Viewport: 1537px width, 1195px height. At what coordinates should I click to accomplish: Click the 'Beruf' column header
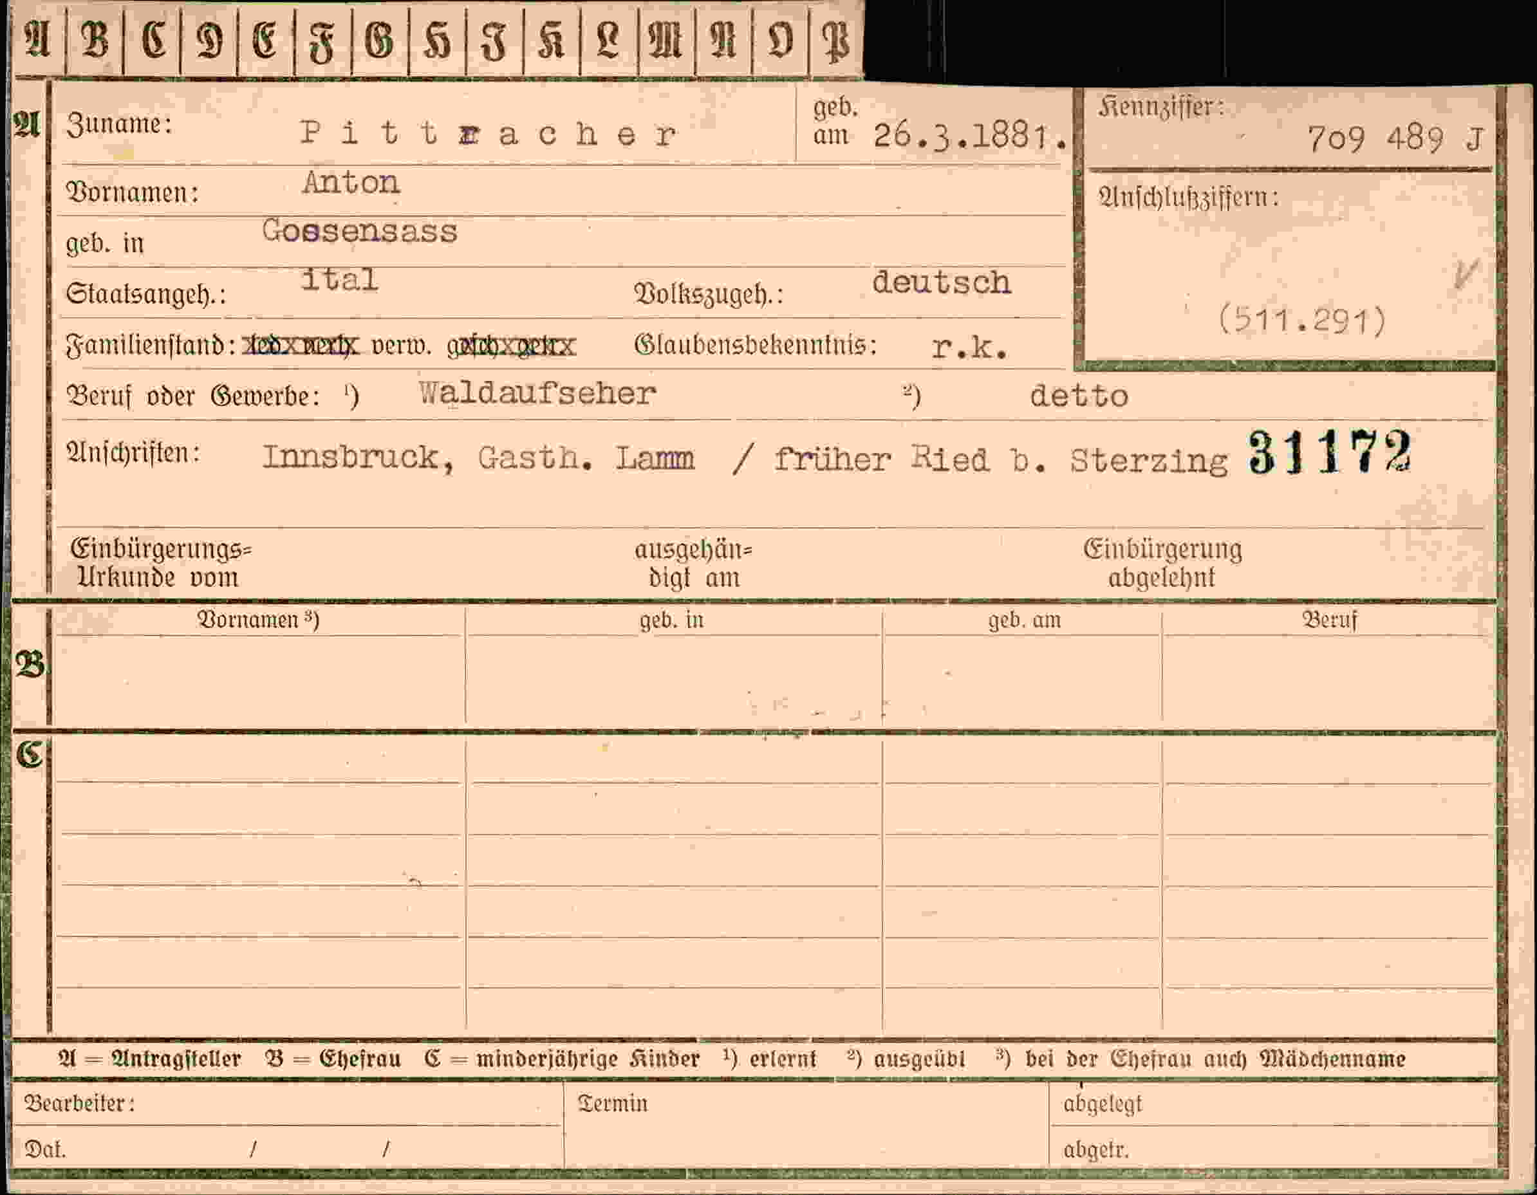coord(1329,620)
